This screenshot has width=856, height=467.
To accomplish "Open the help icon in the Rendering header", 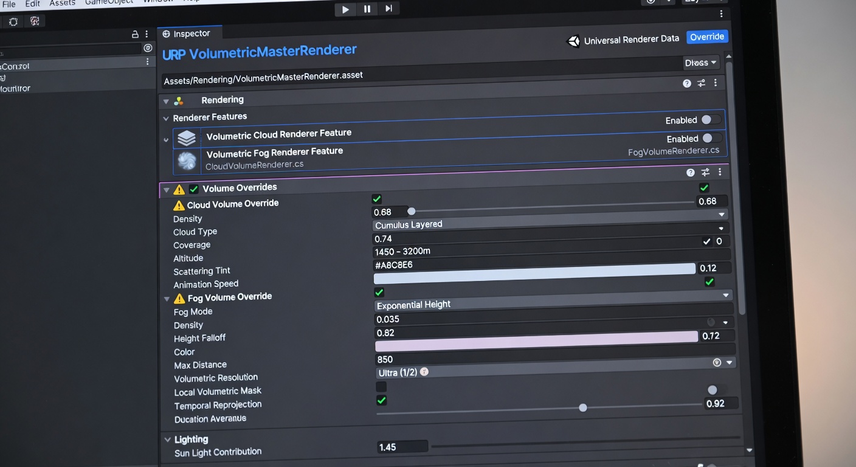I will point(687,83).
